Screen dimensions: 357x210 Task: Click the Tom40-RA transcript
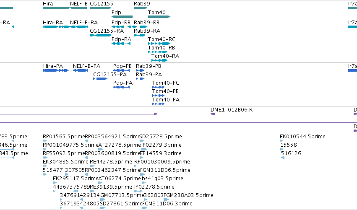[x=159, y=60]
